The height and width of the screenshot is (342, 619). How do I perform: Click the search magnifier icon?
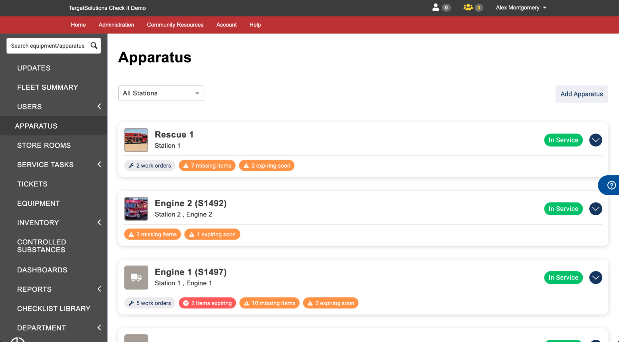pos(94,45)
